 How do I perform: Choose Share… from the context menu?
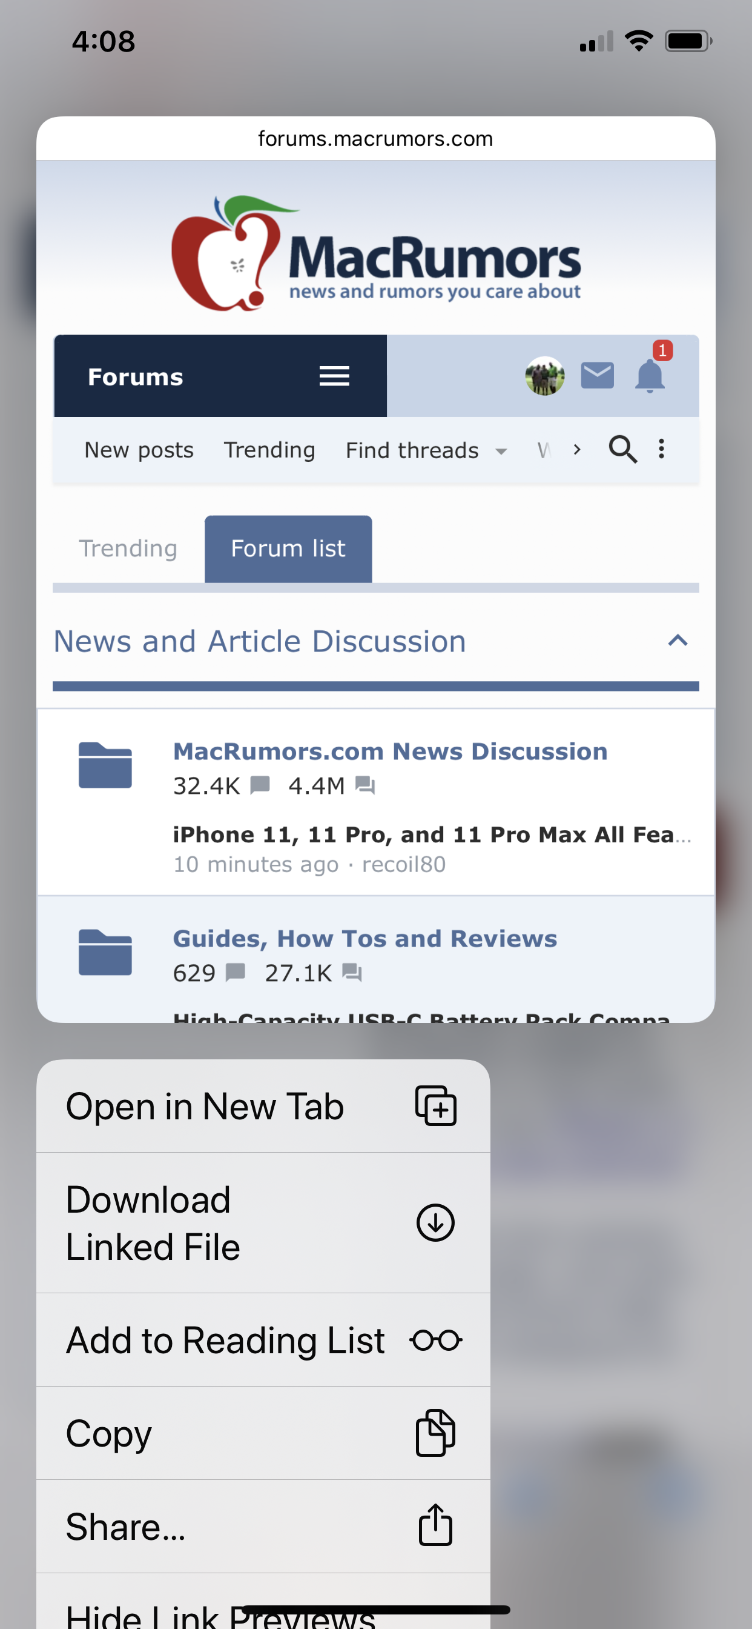point(263,1527)
